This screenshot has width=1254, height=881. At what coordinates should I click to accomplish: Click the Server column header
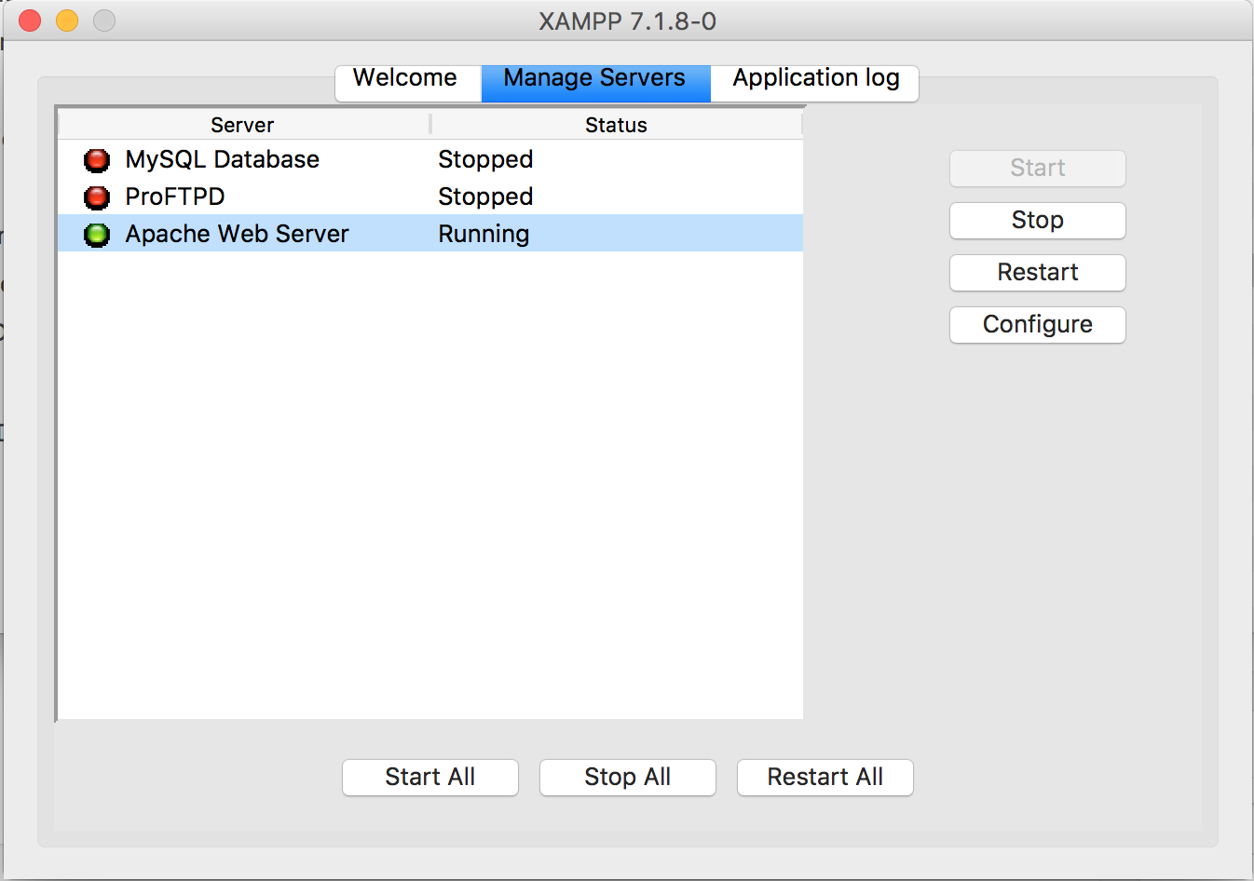pos(241,124)
